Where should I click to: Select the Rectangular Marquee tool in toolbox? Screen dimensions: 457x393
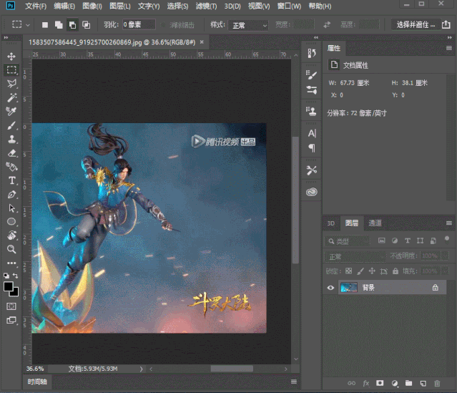tap(11, 69)
